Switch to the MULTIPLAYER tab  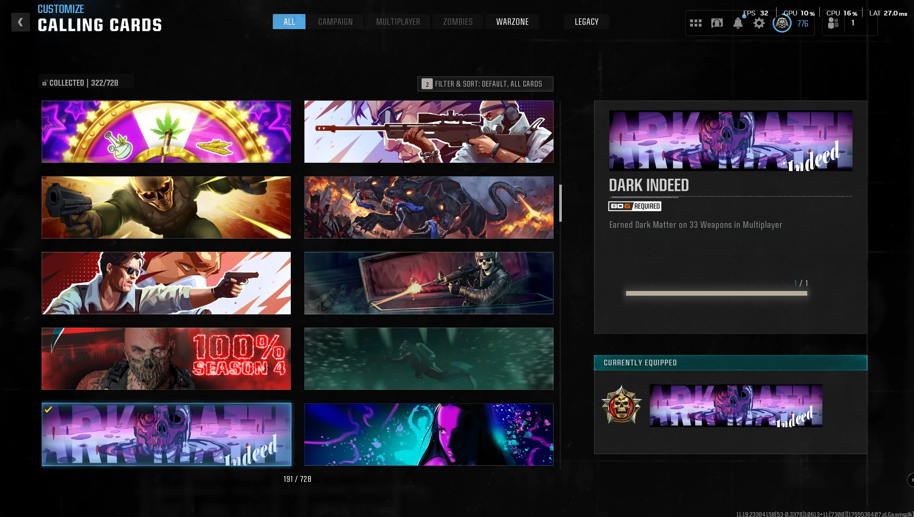point(398,22)
